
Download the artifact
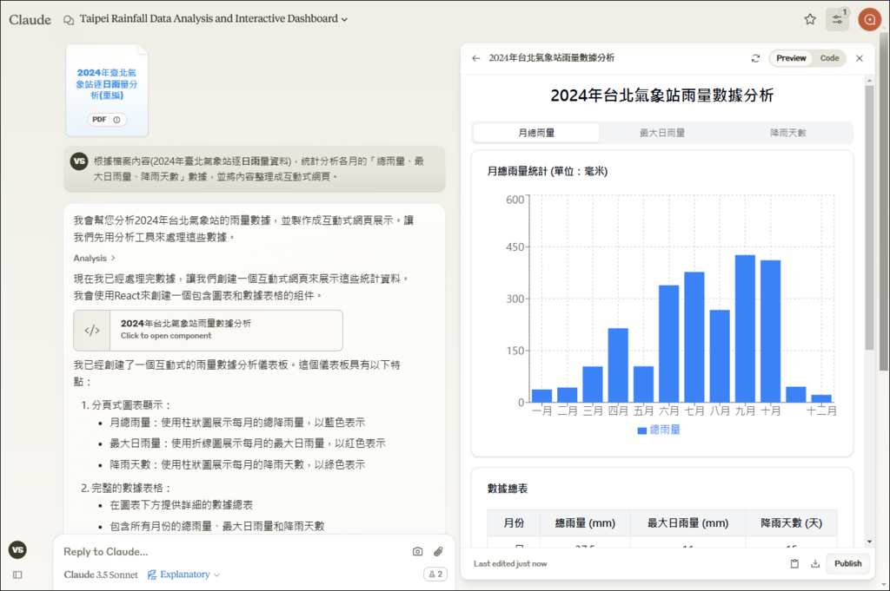tap(815, 564)
